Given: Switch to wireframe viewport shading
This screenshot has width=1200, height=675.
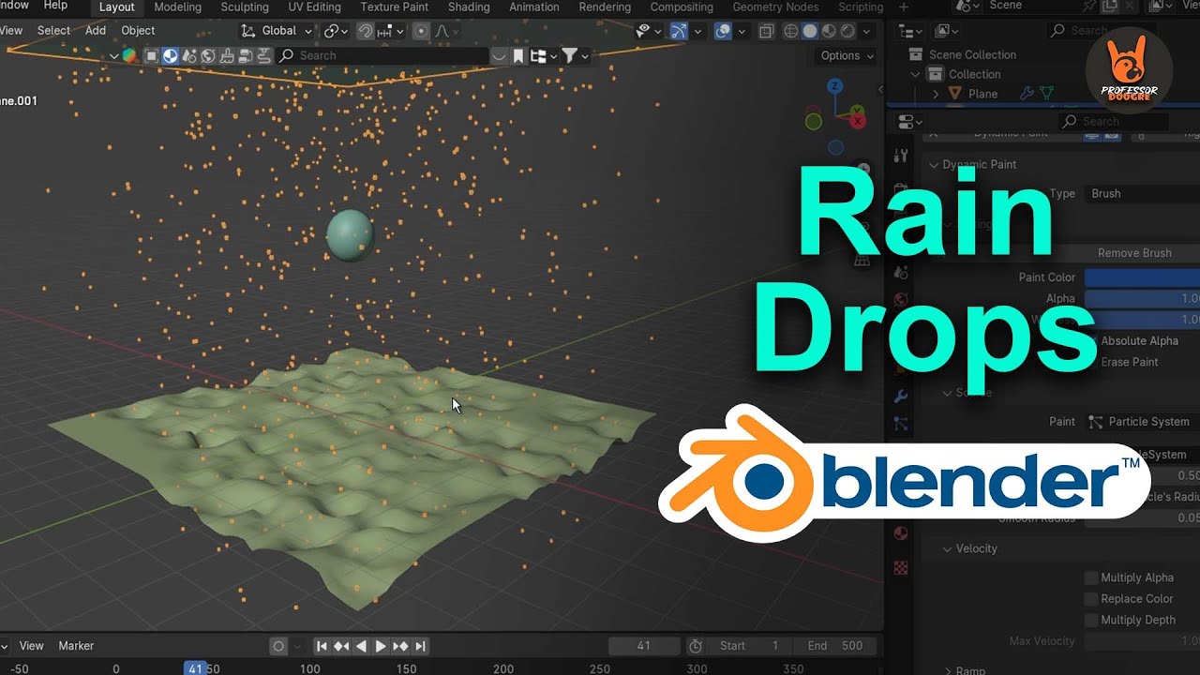Looking at the screenshot, I should coord(790,31).
